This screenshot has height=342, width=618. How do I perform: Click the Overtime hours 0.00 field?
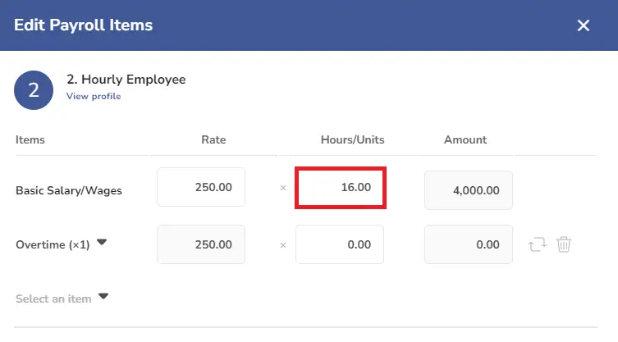(x=339, y=244)
